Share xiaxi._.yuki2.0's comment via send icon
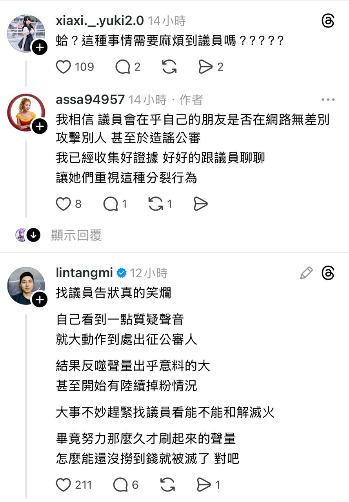349x502 pixels. click(x=205, y=67)
